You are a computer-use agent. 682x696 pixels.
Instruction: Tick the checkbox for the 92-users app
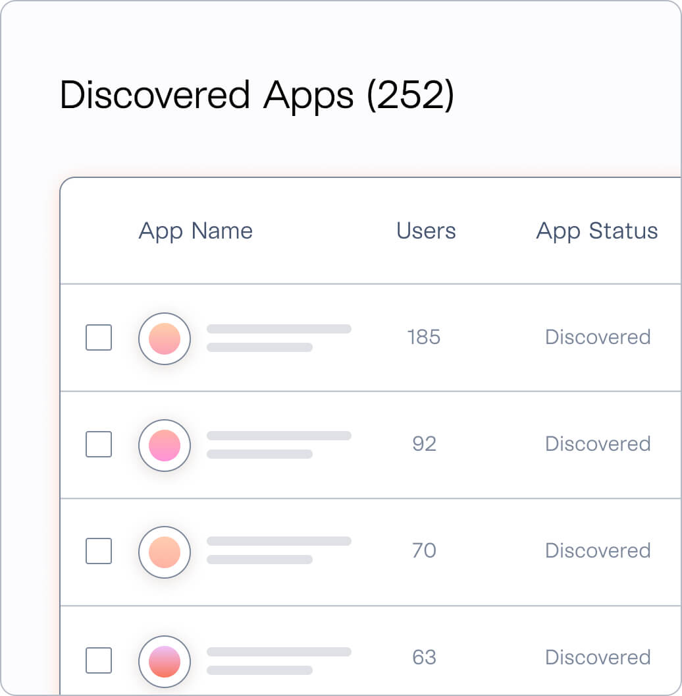(99, 444)
